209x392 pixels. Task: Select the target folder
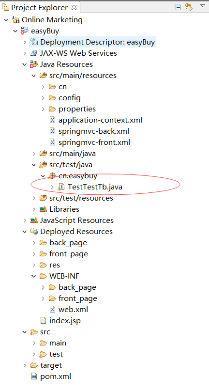pos(51,365)
